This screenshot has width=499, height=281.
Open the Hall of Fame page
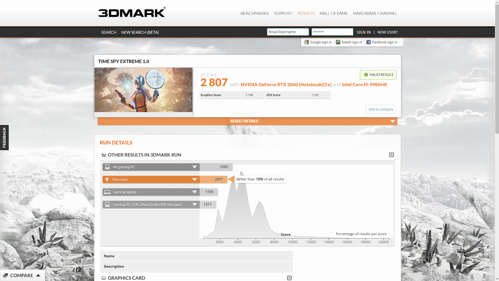[x=334, y=13]
